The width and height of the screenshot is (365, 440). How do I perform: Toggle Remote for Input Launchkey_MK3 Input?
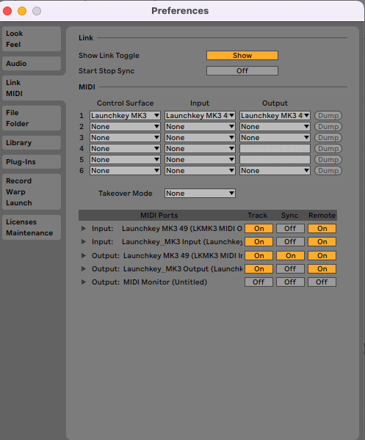322,241
